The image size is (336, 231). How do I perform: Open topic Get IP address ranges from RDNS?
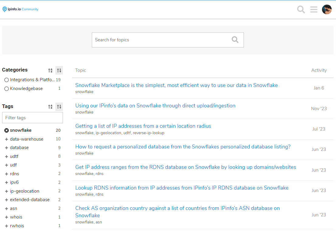185,167
